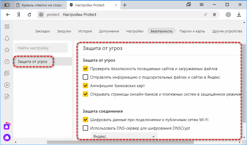
Task: Enable Использовать DNS-сервер DNSCrypt checkbox
Action: 85,128
